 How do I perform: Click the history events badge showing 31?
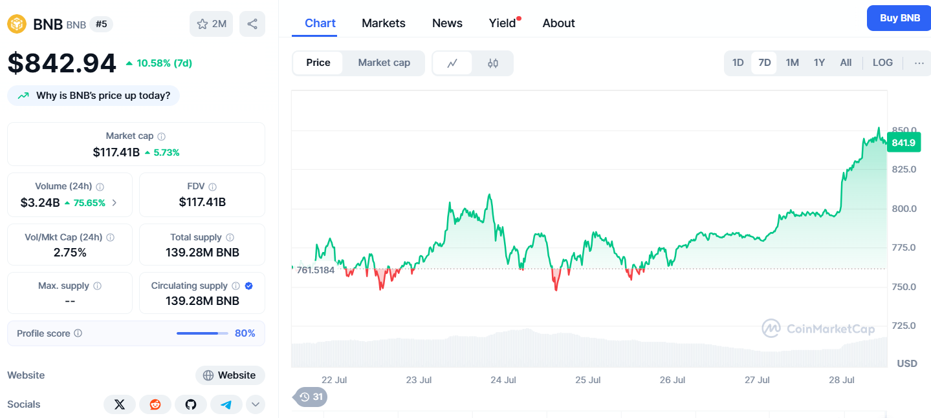click(x=311, y=397)
